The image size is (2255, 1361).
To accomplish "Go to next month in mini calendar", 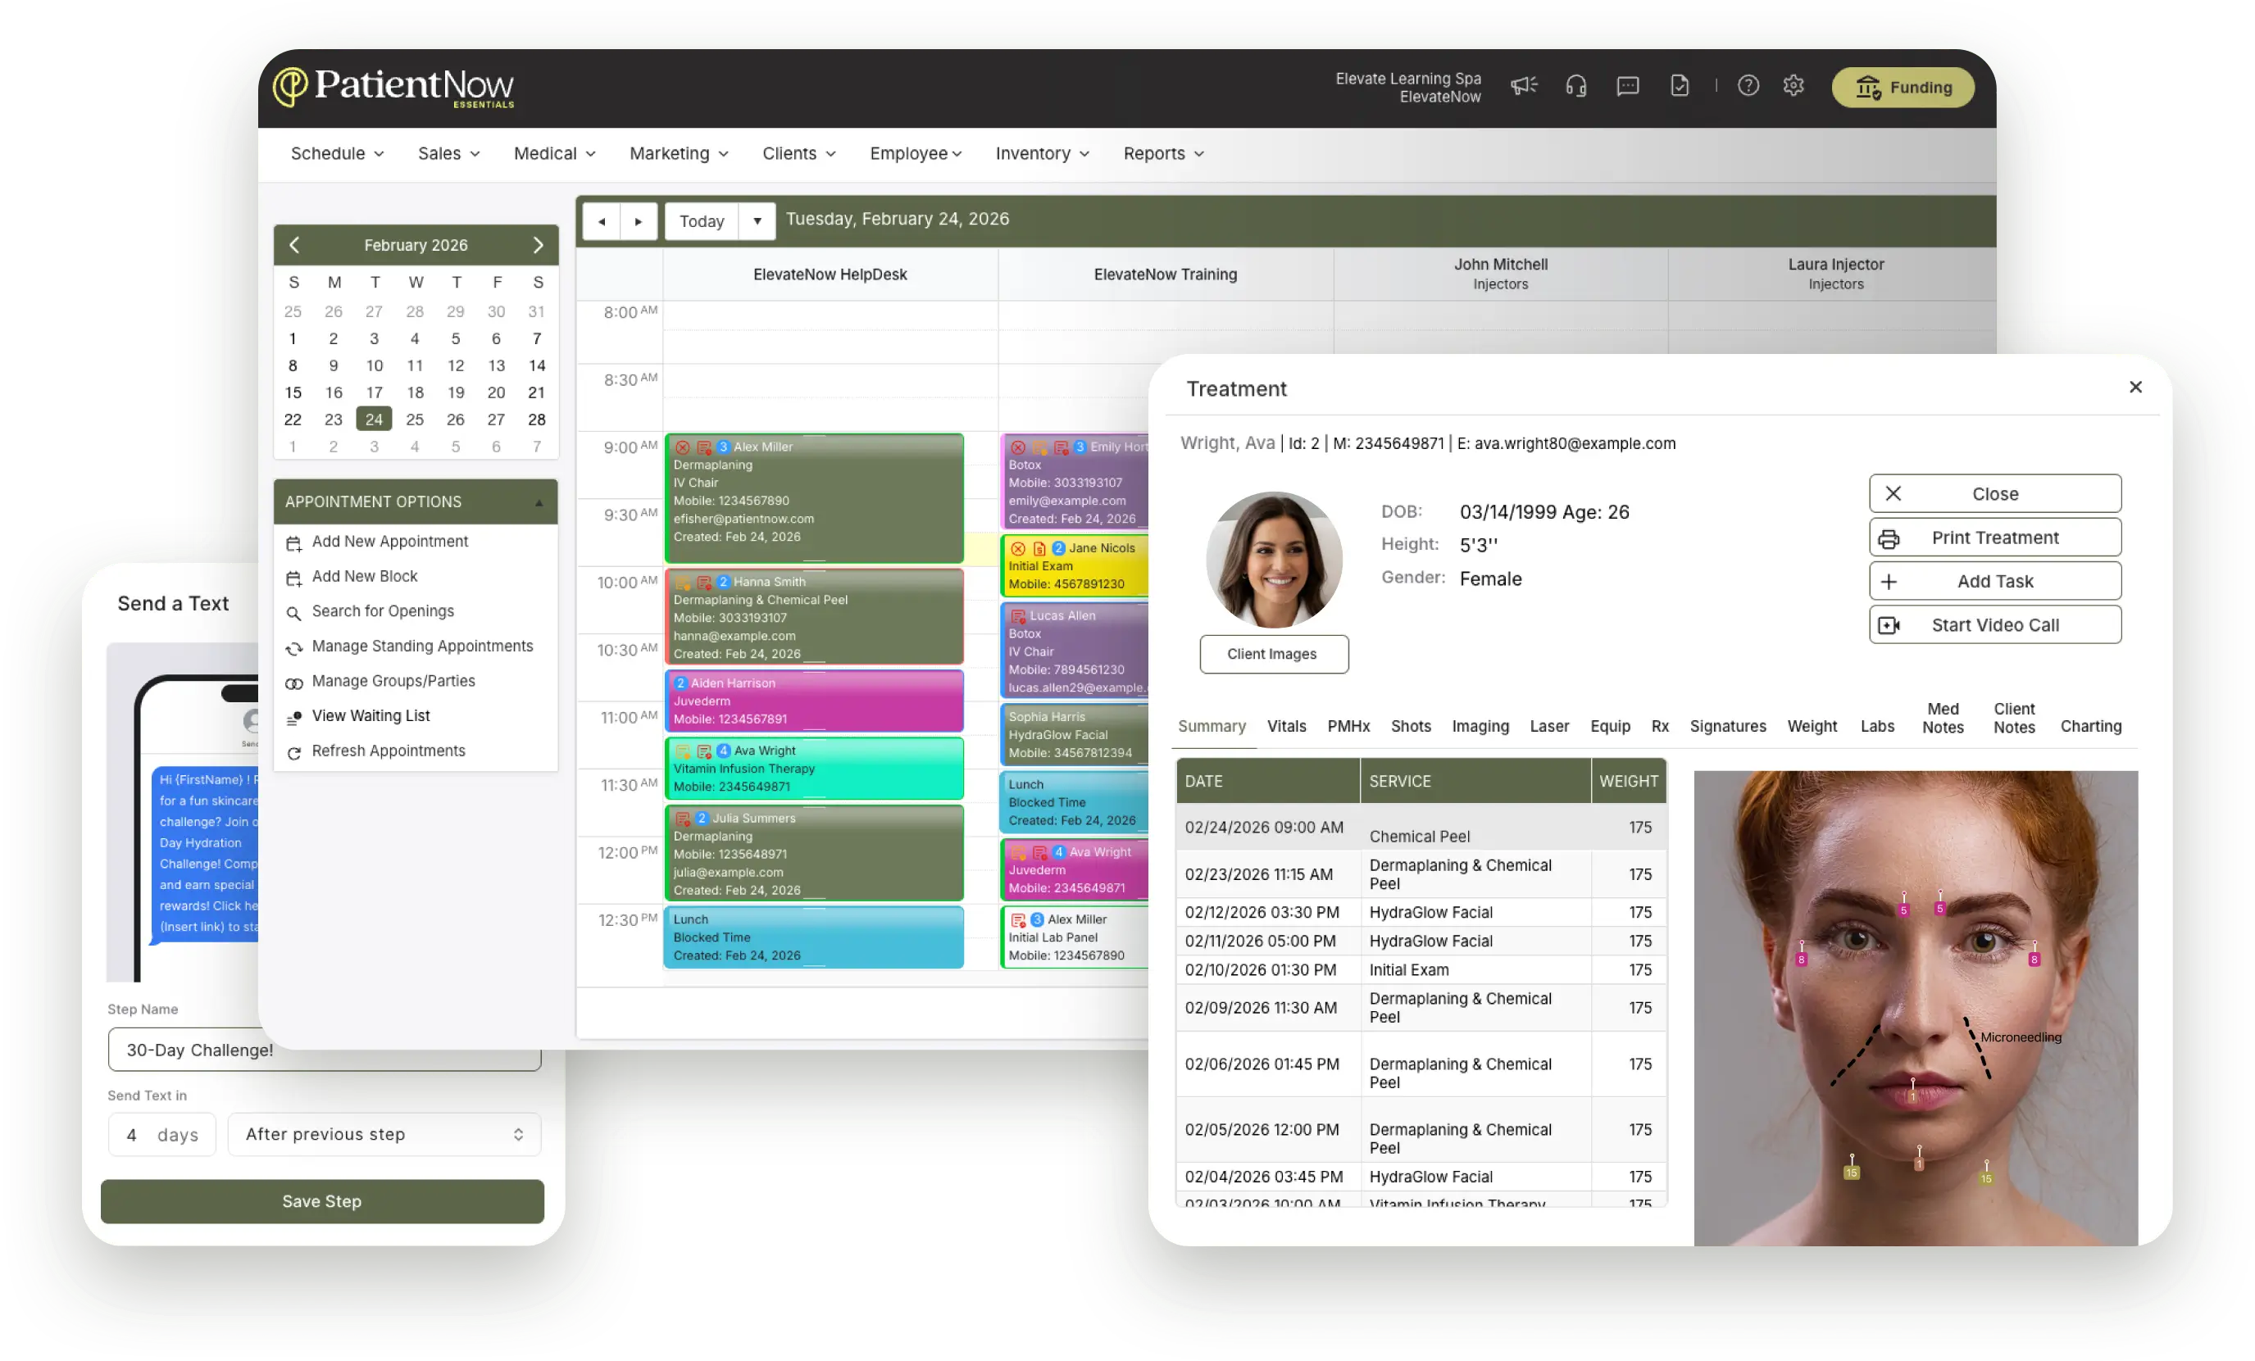I will [x=538, y=245].
